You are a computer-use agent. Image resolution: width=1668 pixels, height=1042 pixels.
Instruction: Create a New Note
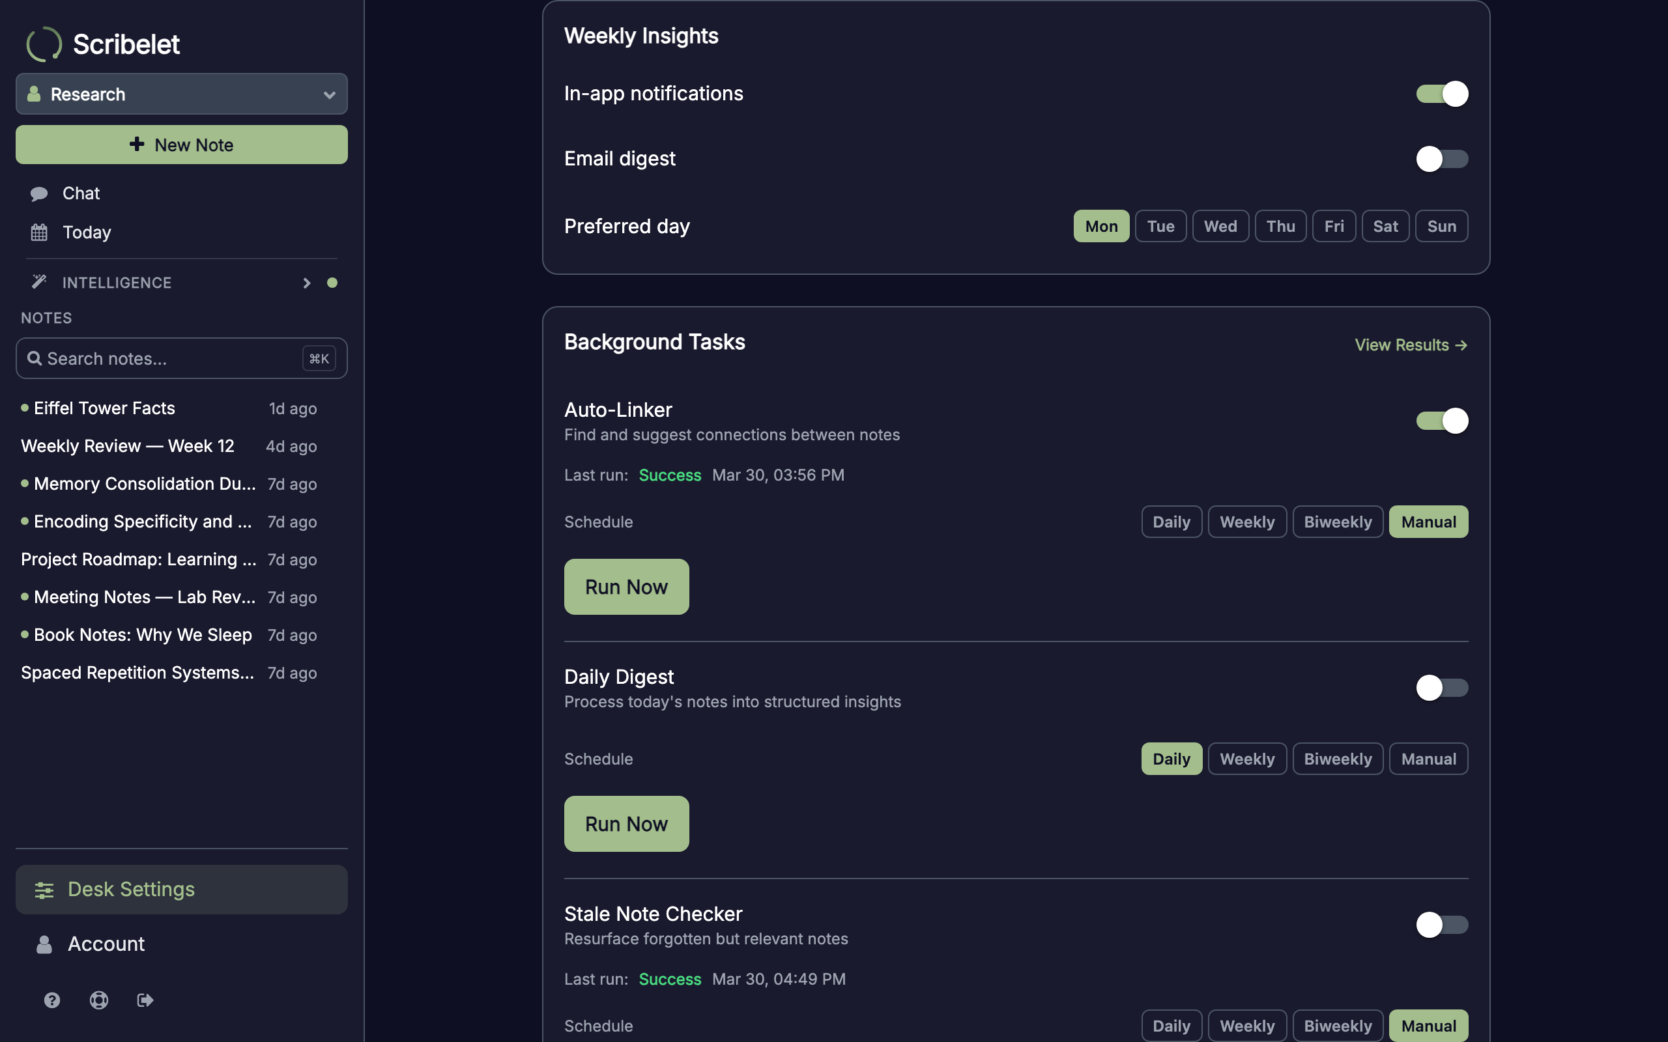pyautogui.click(x=181, y=145)
